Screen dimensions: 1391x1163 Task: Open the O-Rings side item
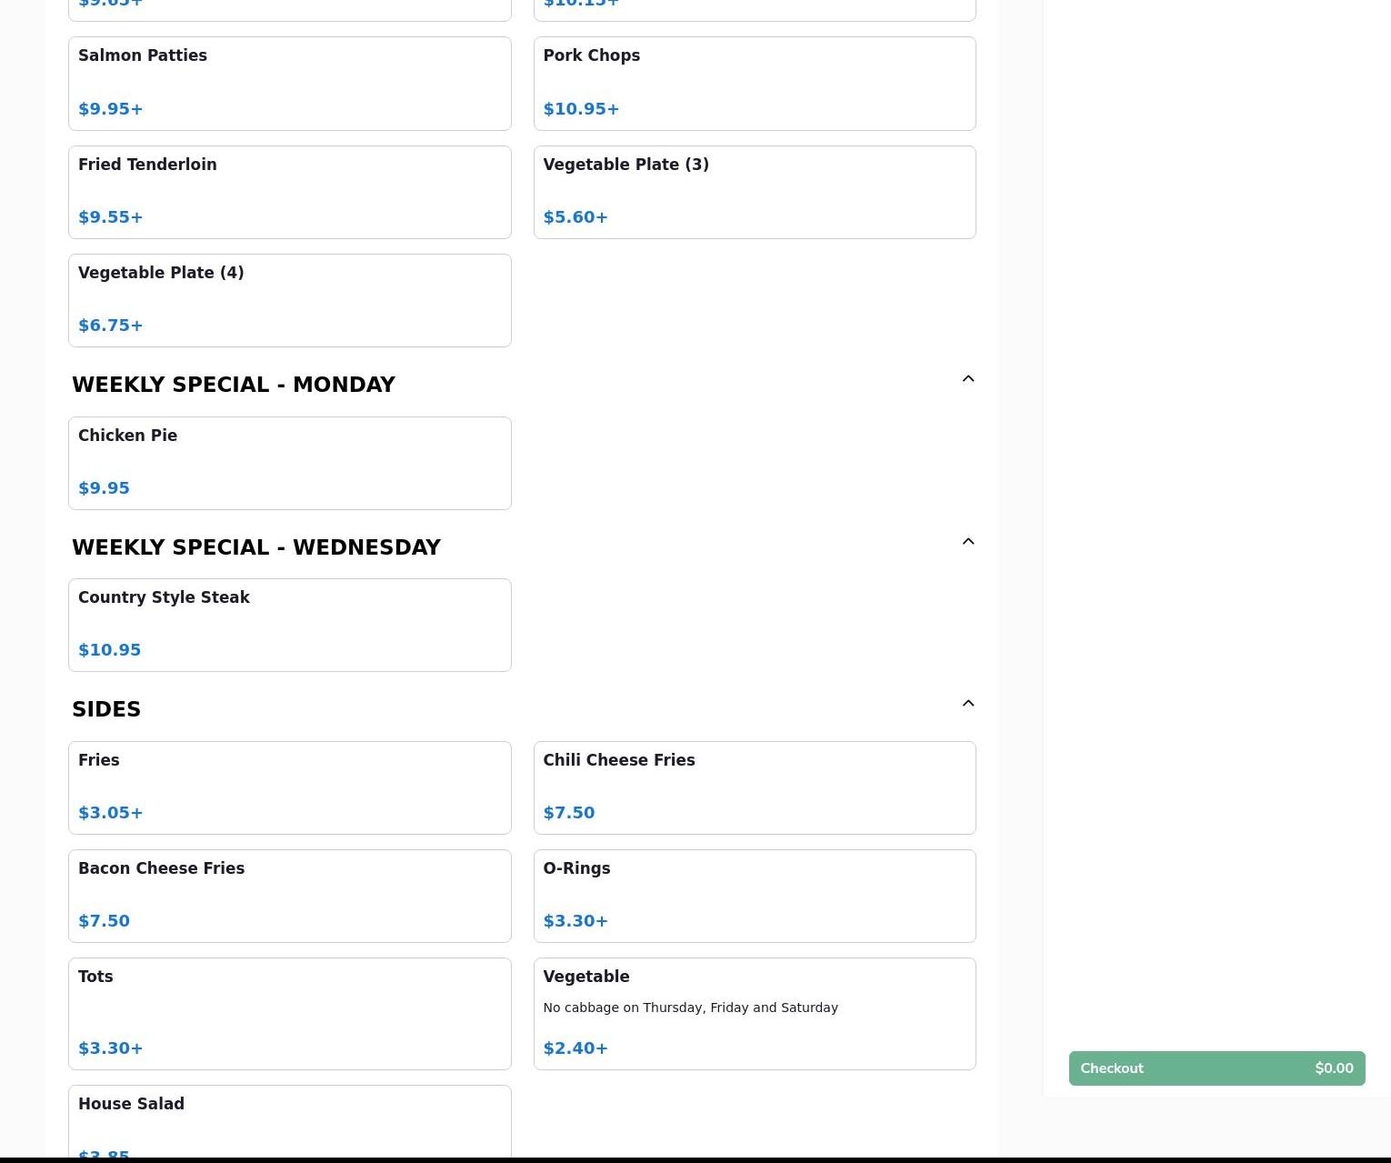click(x=755, y=896)
